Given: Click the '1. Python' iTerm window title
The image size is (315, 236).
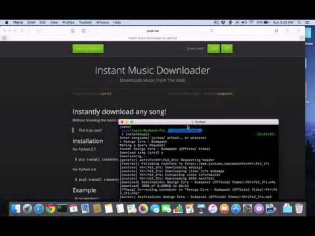Looking at the screenshot, I should 198,122.
